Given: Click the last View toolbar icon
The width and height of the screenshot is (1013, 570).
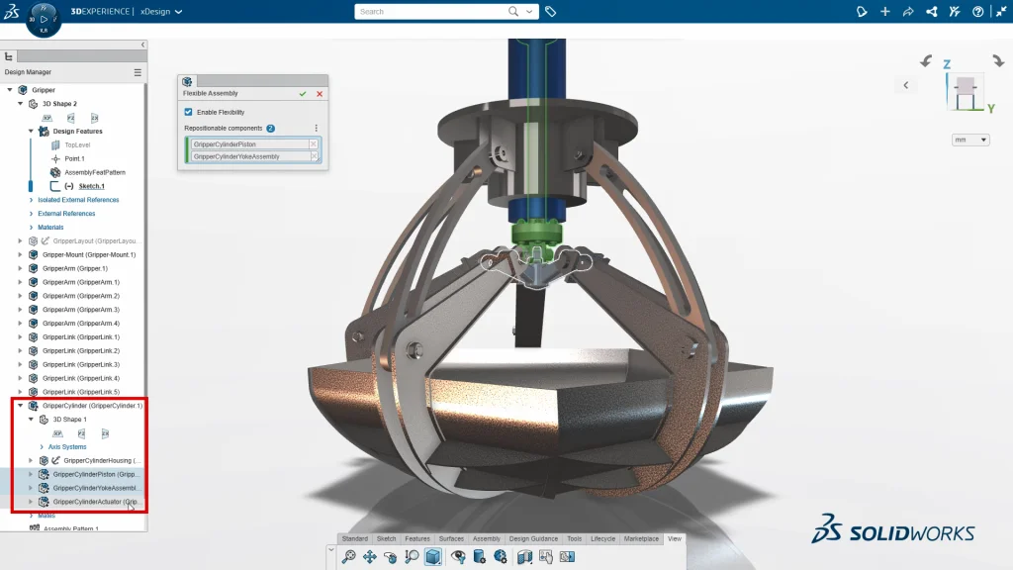Looking at the screenshot, I should [567, 556].
